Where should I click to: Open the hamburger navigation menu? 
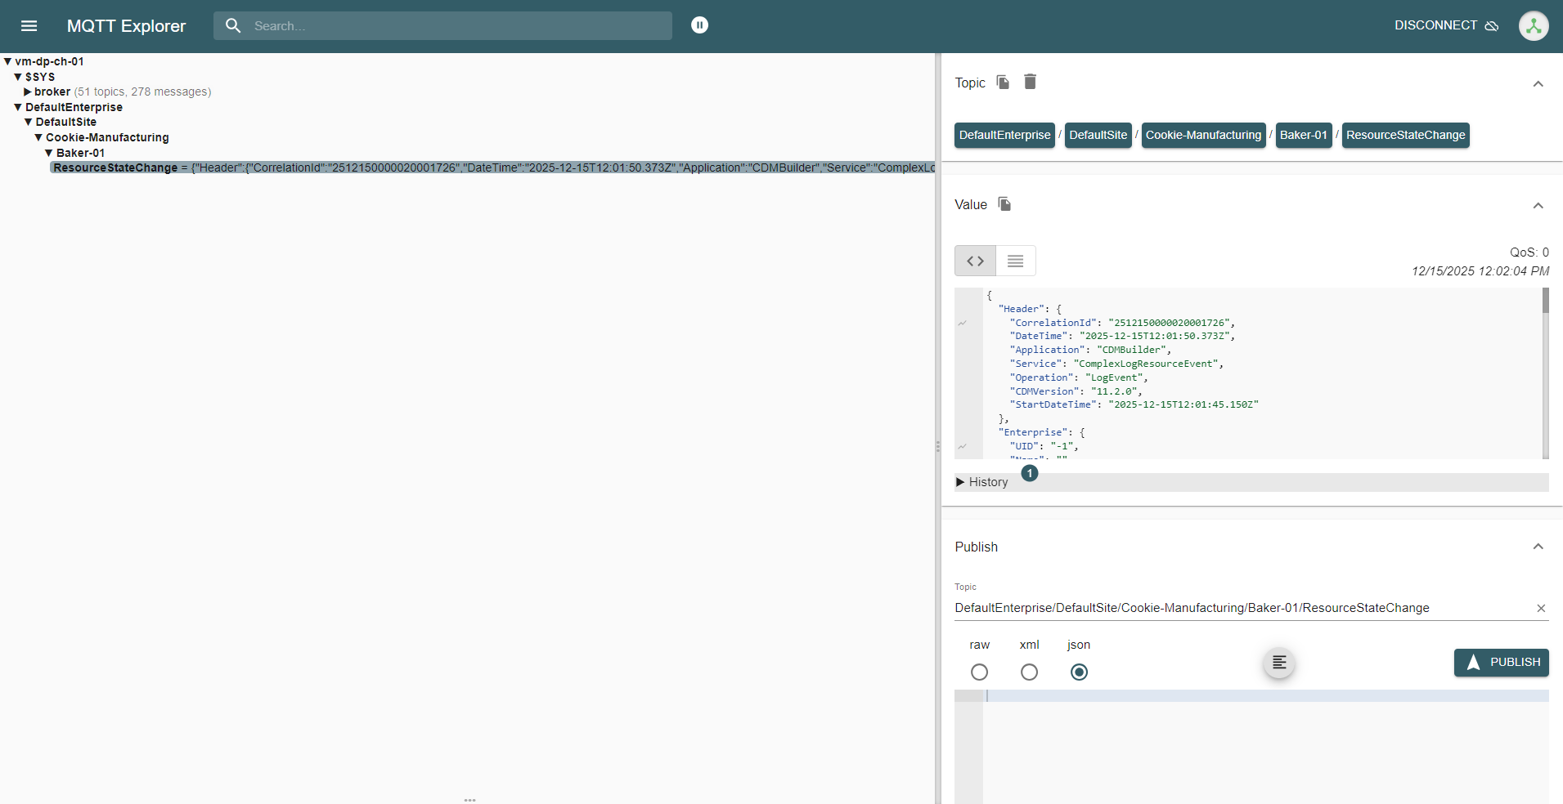point(29,25)
